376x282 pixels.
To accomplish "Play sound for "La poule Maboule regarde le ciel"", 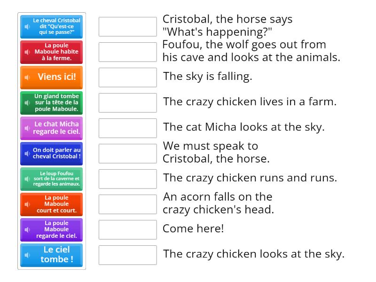I will (x=27, y=229).
